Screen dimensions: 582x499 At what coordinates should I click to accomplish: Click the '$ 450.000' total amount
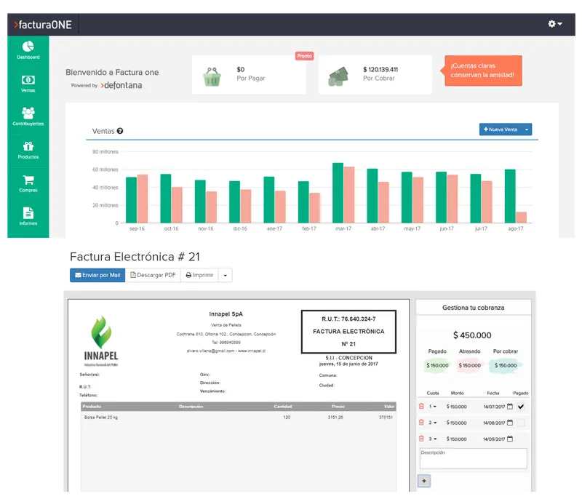(x=472, y=335)
